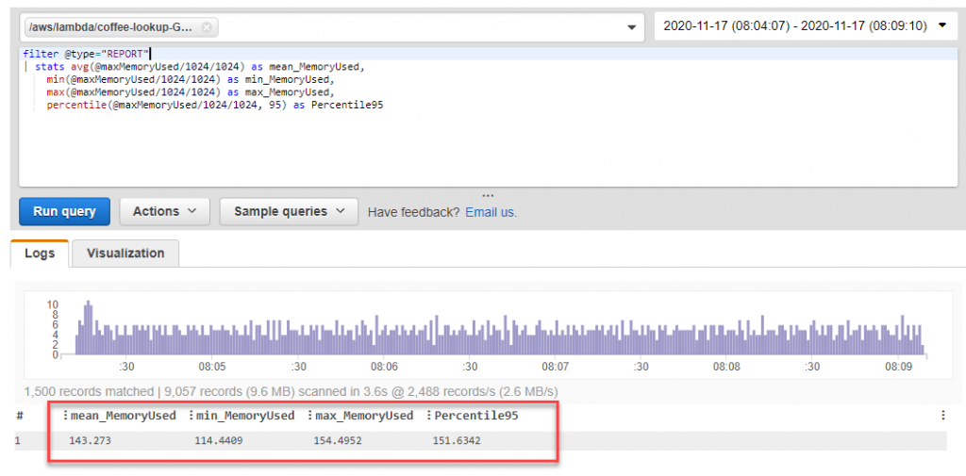Screen dimensions: 966x476
Task: Click the Percentile95 column header
Action: 476,416
